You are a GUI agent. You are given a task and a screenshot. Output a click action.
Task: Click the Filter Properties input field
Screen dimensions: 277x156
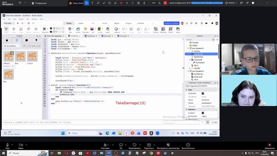(201, 86)
